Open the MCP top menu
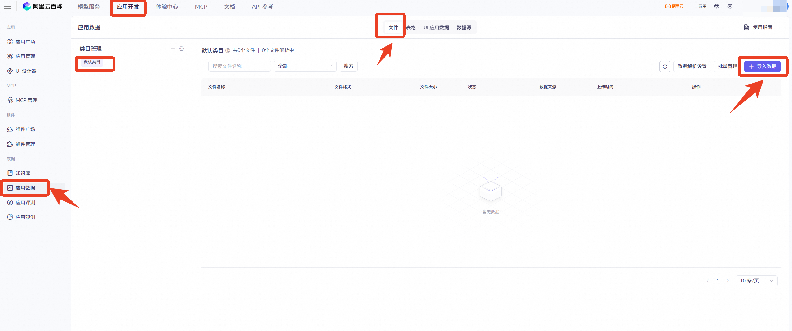Image resolution: width=792 pixels, height=331 pixels. [201, 6]
